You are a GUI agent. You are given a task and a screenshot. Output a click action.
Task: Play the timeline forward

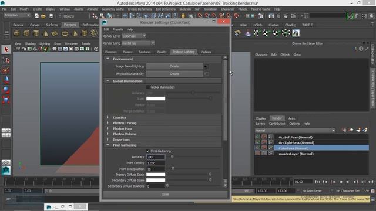pyautogui.click(x=348, y=182)
